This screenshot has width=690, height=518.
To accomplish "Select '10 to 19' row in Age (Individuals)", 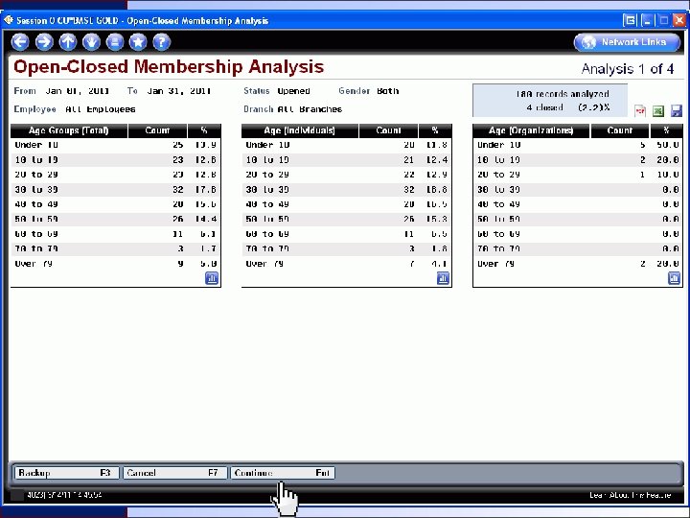I will point(347,160).
